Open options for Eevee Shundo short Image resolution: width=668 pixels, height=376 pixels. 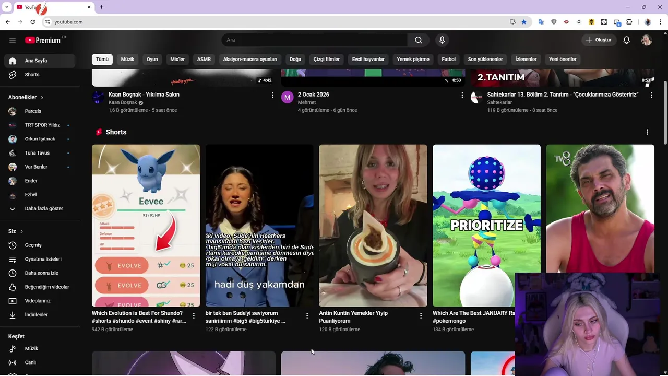click(194, 316)
